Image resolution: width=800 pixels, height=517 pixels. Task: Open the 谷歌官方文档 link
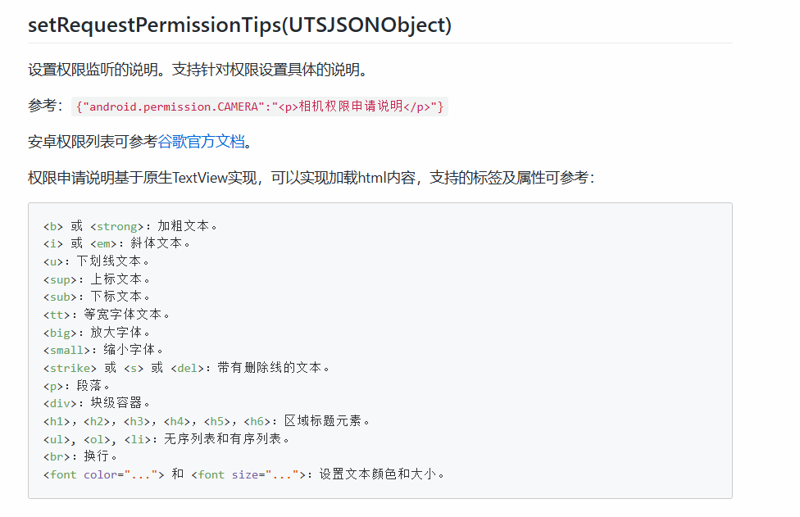coord(201,141)
